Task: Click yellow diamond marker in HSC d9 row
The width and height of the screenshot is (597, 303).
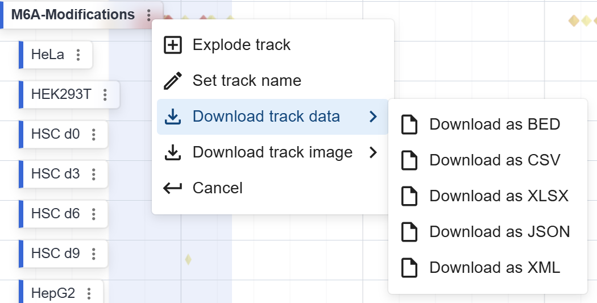Action: pyautogui.click(x=188, y=260)
